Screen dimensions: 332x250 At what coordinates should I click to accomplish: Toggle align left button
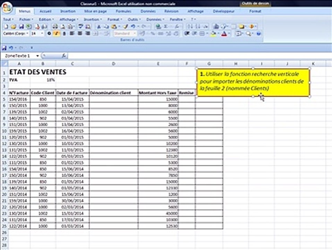(72, 33)
